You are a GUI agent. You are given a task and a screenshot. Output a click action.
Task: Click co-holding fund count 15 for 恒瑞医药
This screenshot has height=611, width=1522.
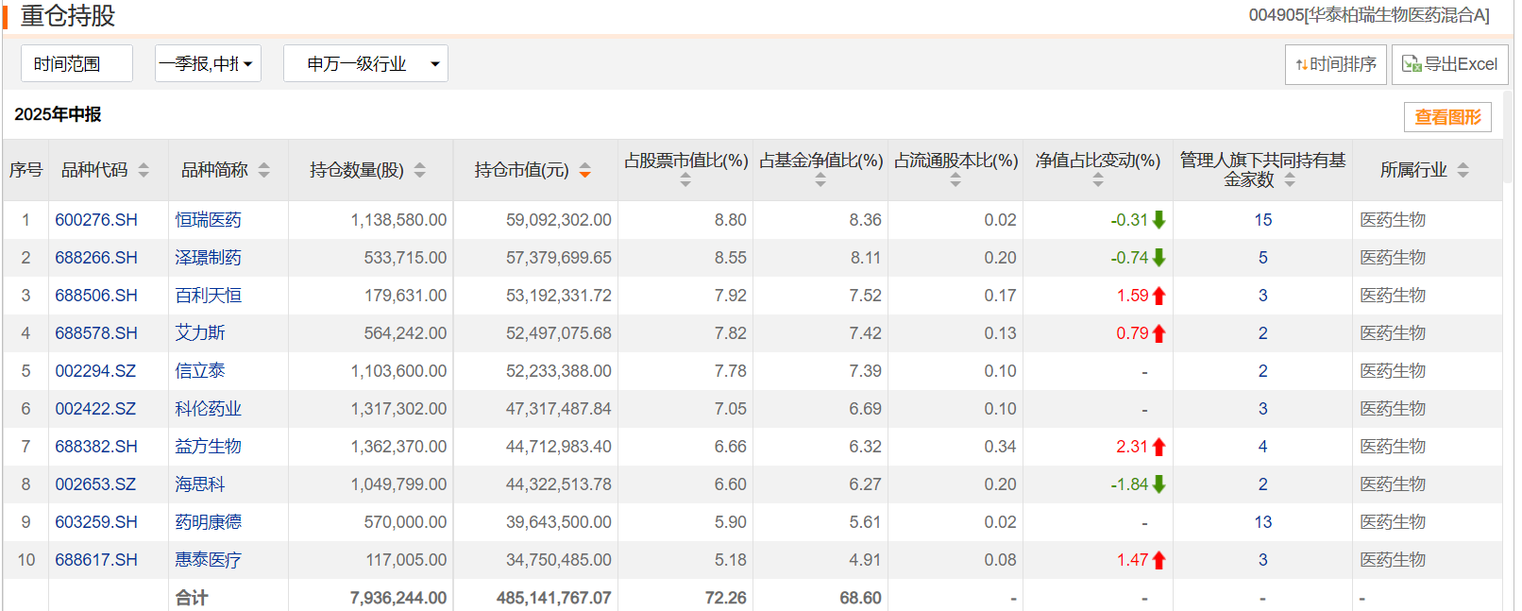point(1263,220)
